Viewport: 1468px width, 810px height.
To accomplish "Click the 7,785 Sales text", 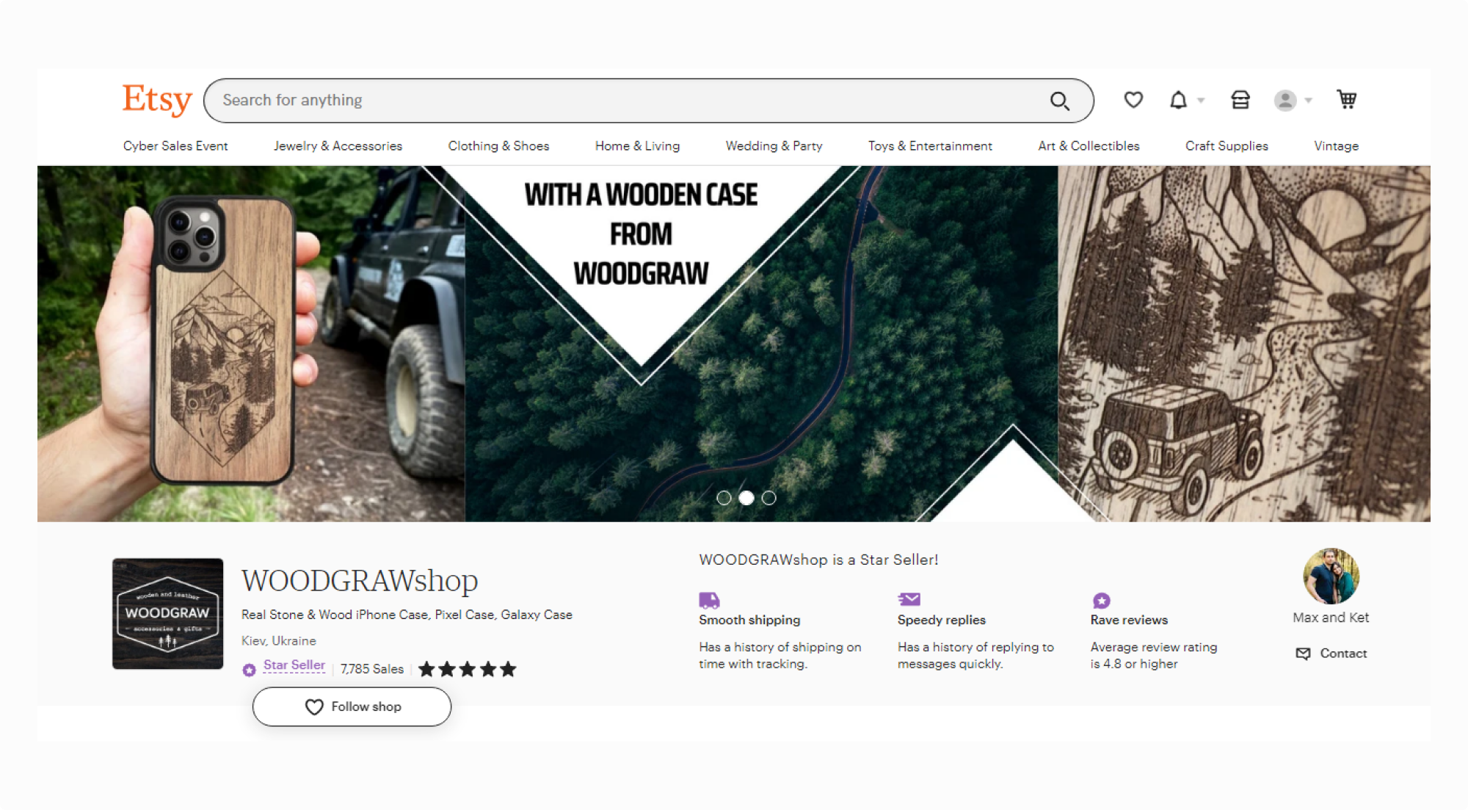I will click(x=371, y=669).
